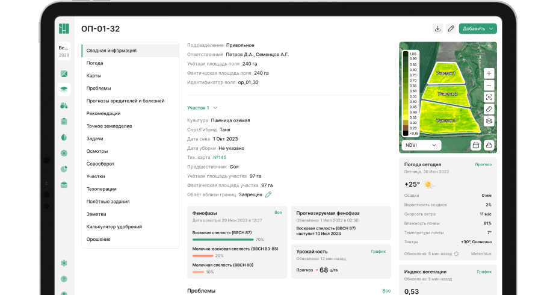
Task: Open the map layers stack icon
Action: 489,121
